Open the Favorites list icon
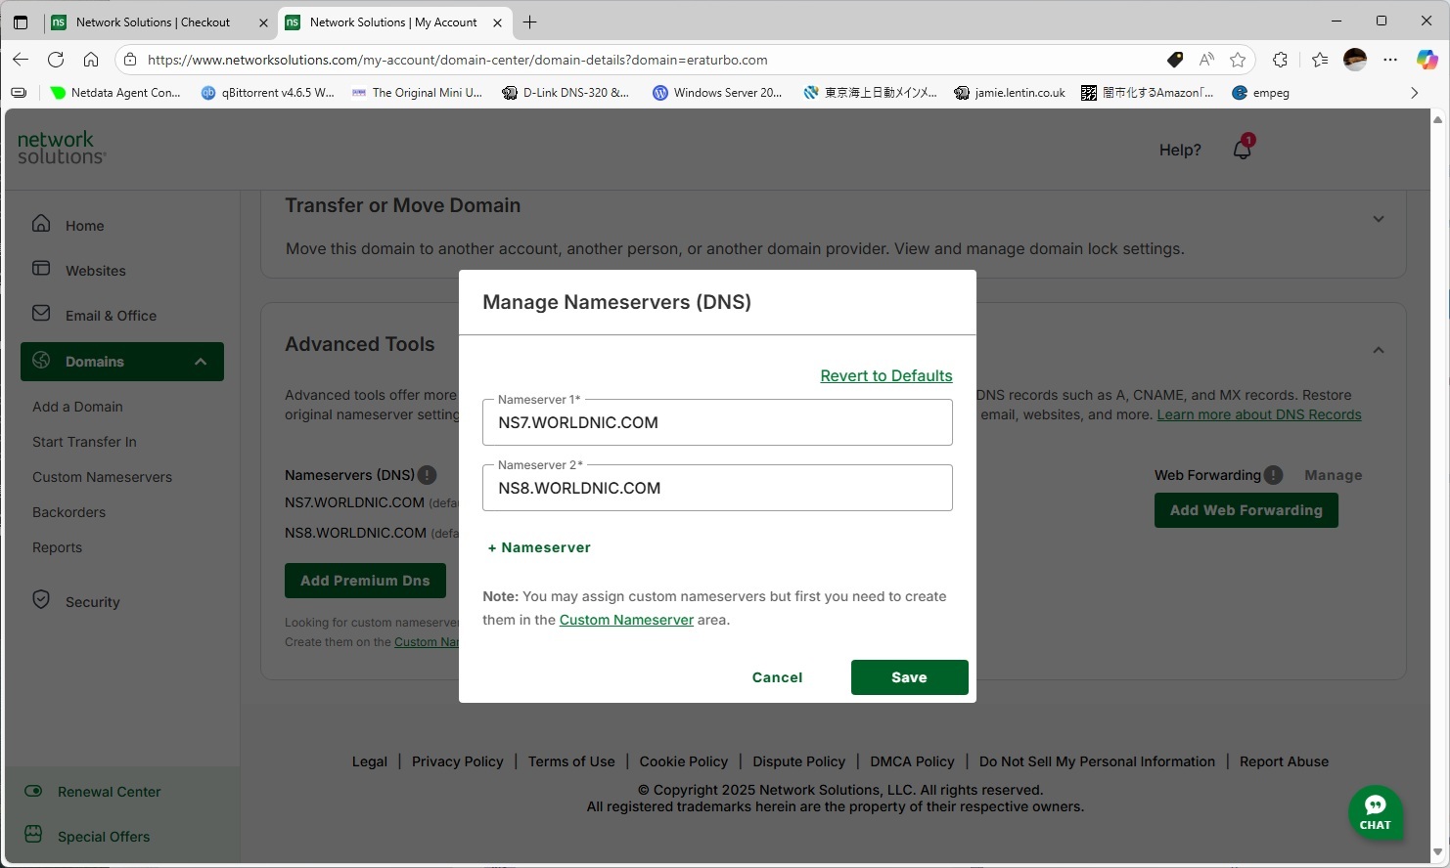 pyautogui.click(x=1320, y=60)
